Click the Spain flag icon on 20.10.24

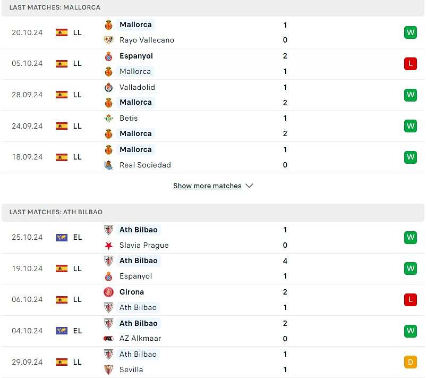pyautogui.click(x=62, y=32)
